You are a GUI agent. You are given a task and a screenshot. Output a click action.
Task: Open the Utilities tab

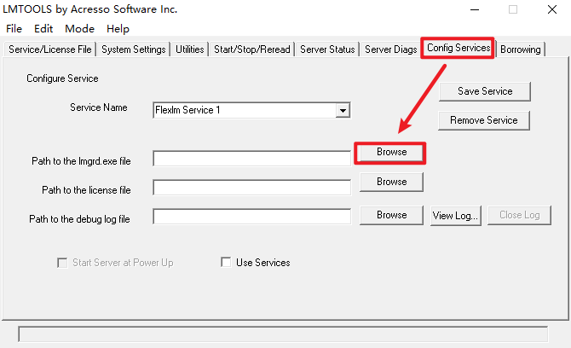[x=189, y=49]
